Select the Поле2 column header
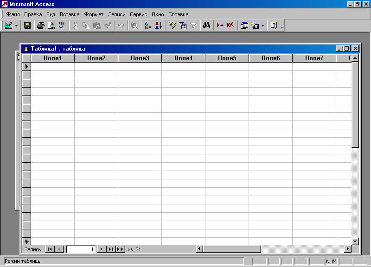371x267 pixels. [96, 58]
